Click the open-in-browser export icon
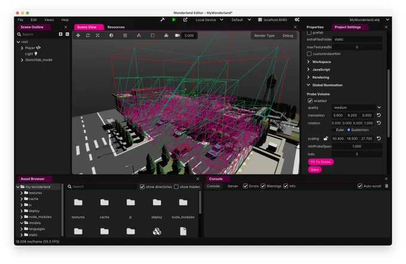Viewport: 406px width, 264px height. click(185, 20)
